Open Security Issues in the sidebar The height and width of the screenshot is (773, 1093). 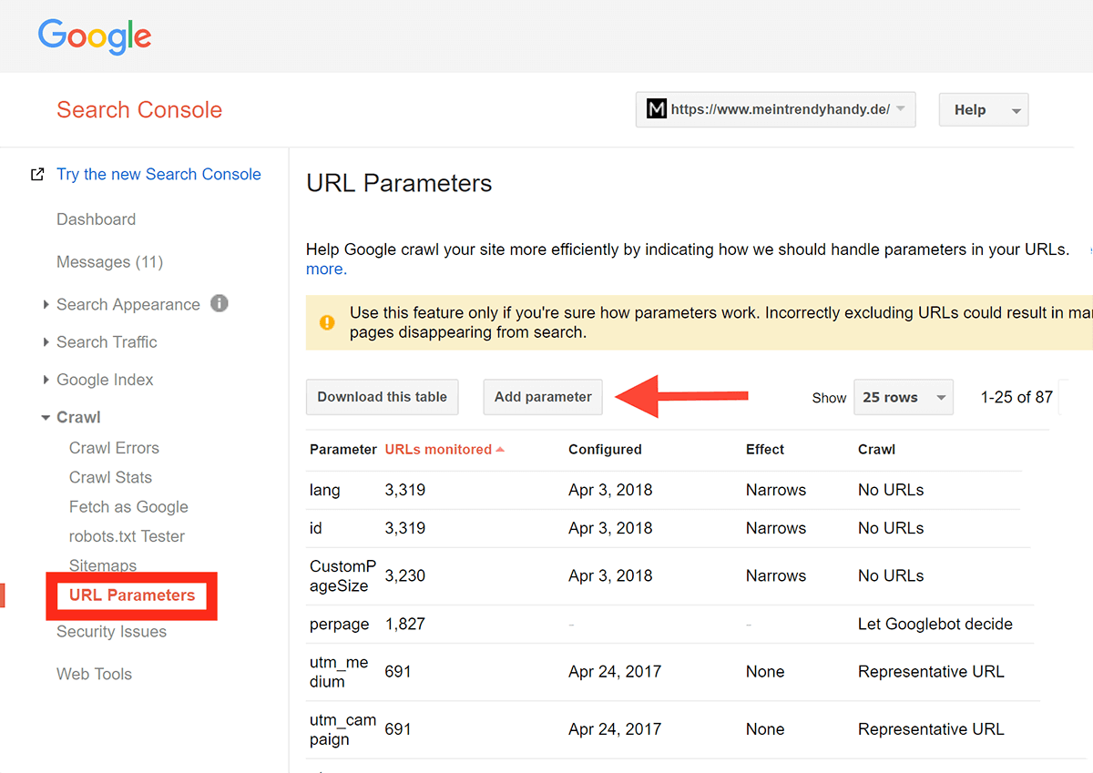click(111, 632)
